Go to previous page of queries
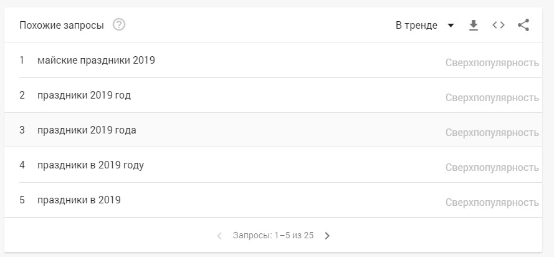This screenshot has width=554, height=257. coord(219,236)
